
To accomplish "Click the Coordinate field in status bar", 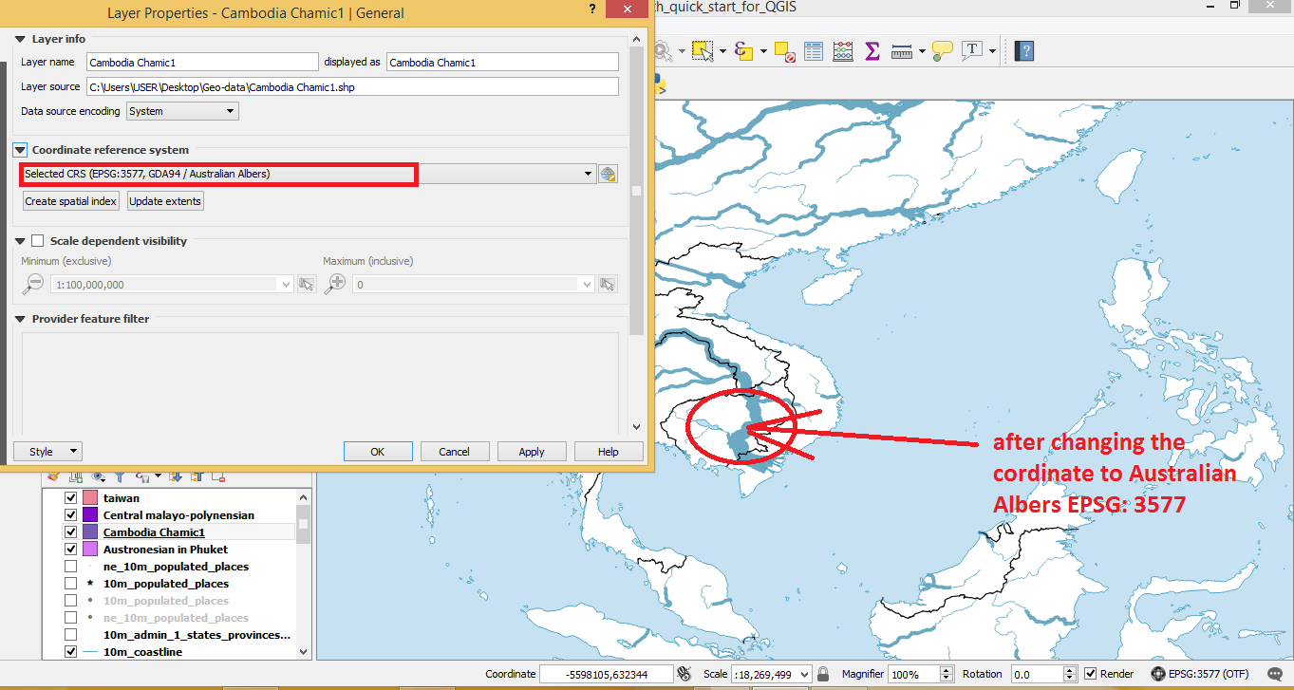I will [x=607, y=674].
